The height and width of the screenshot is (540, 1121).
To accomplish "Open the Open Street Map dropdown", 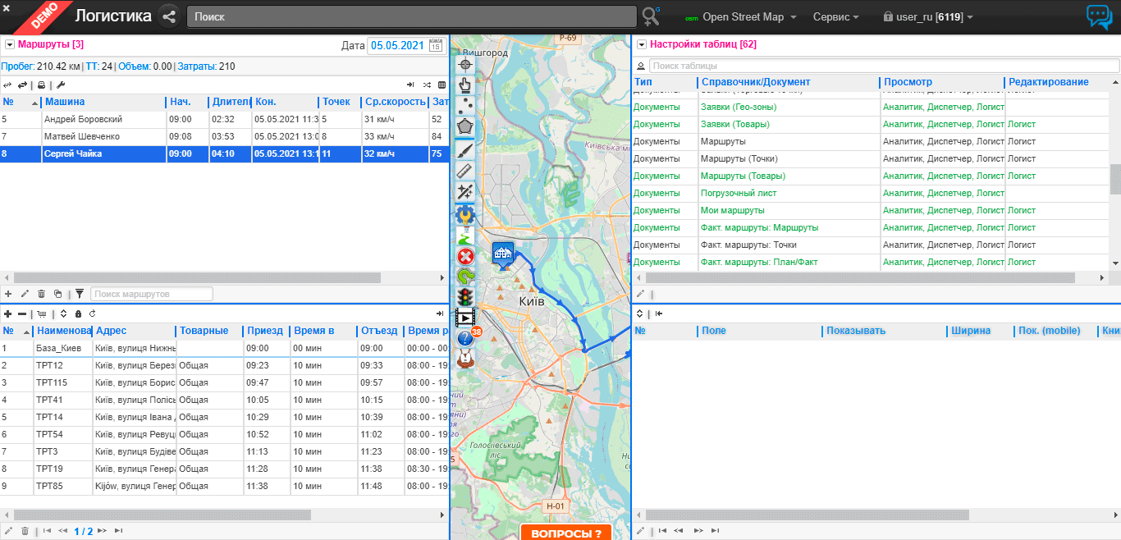I will point(743,16).
